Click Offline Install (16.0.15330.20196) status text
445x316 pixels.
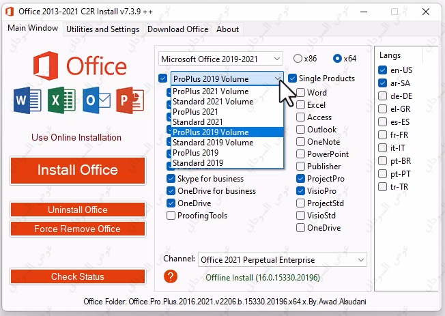point(263,277)
